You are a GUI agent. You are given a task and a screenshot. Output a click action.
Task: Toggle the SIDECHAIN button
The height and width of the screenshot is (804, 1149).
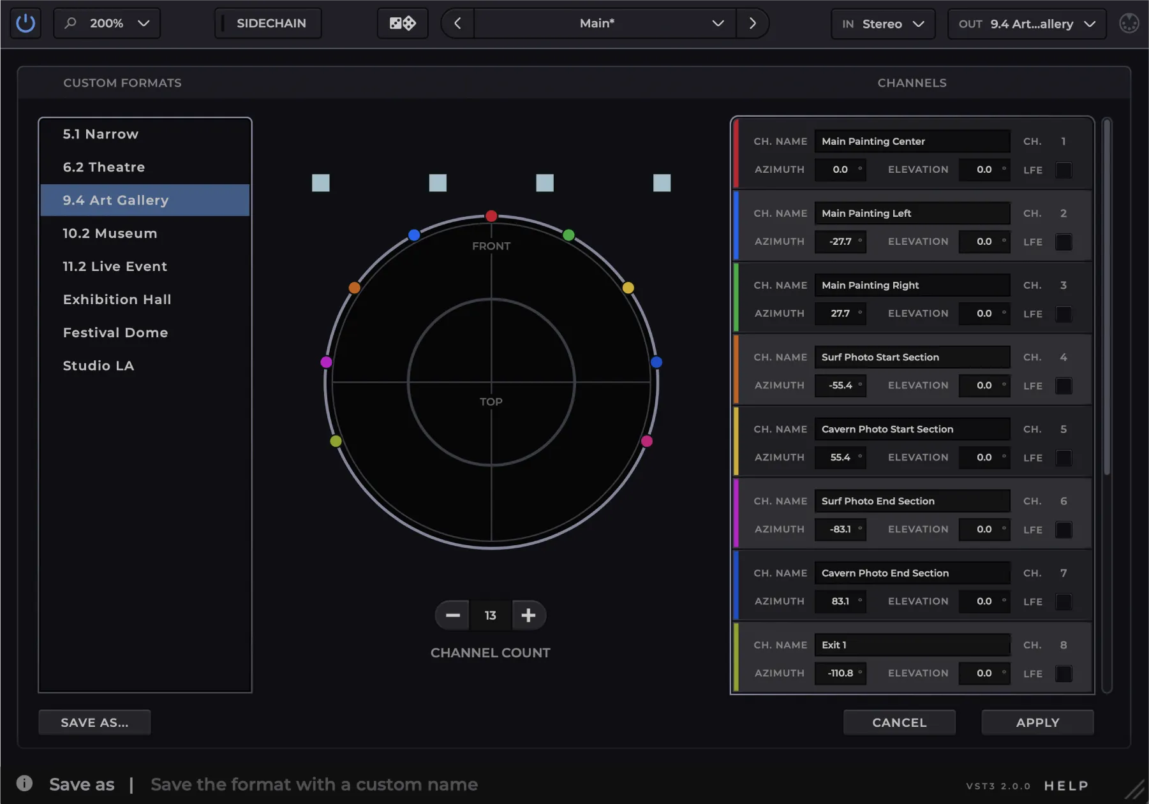pyautogui.click(x=268, y=24)
